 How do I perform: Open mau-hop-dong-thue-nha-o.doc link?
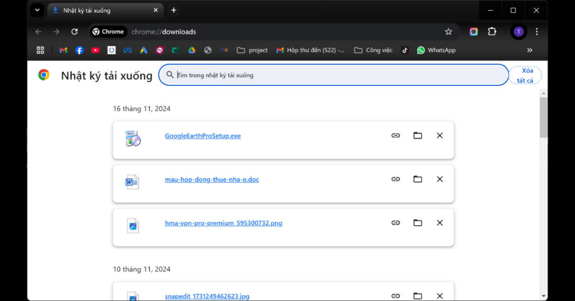click(x=212, y=179)
